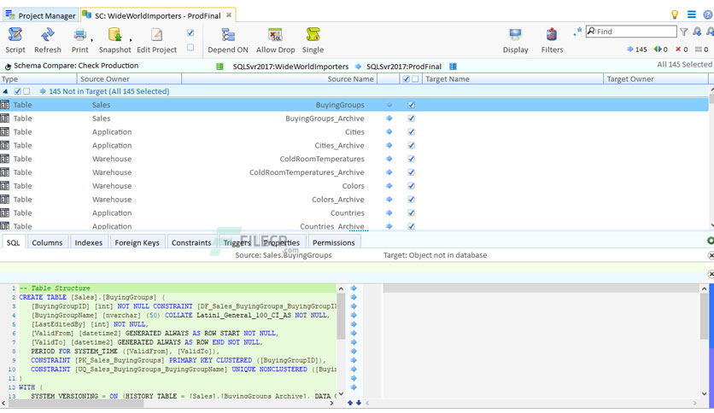
Task: Uncheck the ColdRoomTemperatures row checkbox
Action: pyautogui.click(x=411, y=159)
